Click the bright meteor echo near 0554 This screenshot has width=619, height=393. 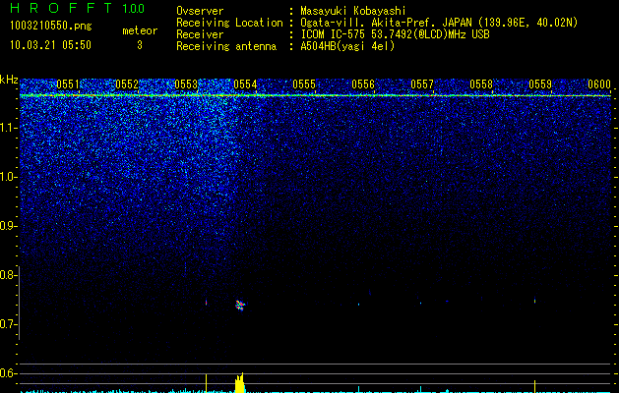tap(240, 305)
